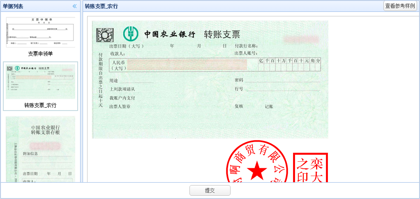Viewport: 420px width, 199px height.
Task: Collapse the 单据列表 panel with the double-chevron
Action: pos(74,6)
